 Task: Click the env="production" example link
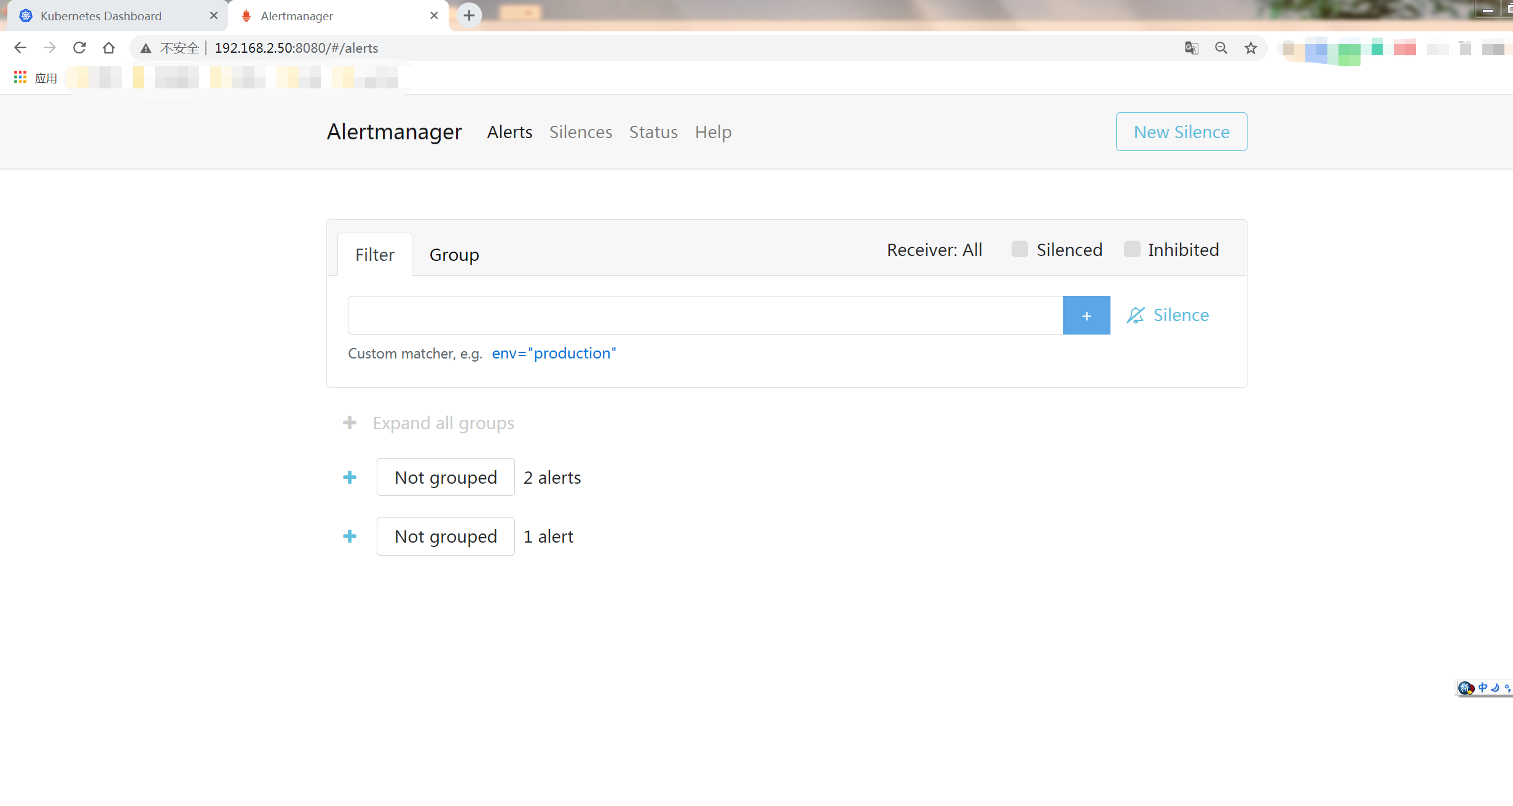click(554, 354)
